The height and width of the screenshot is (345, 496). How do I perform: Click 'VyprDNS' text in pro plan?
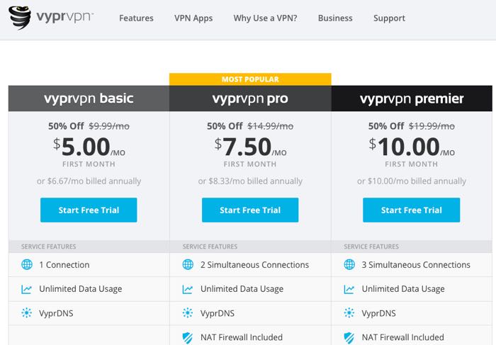[218, 313]
